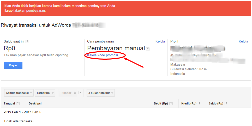The image size is (252, 126).
Task: Click the Riwayat transaksi untuk AdWords title
Action: tap(36, 25)
